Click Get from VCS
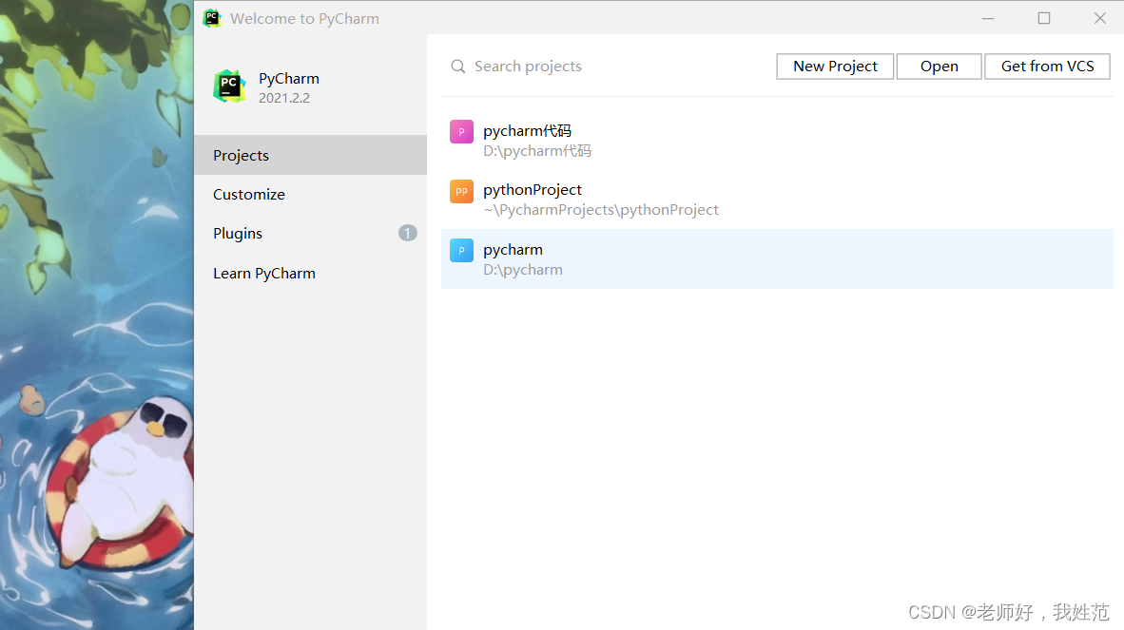This screenshot has height=630, width=1124. point(1047,66)
